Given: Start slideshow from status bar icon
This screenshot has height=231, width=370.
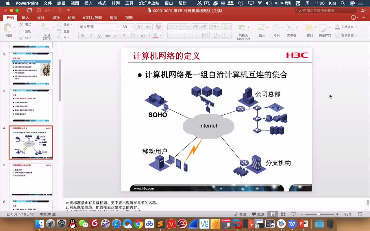Looking at the screenshot, I should pyautogui.click(x=293, y=214).
